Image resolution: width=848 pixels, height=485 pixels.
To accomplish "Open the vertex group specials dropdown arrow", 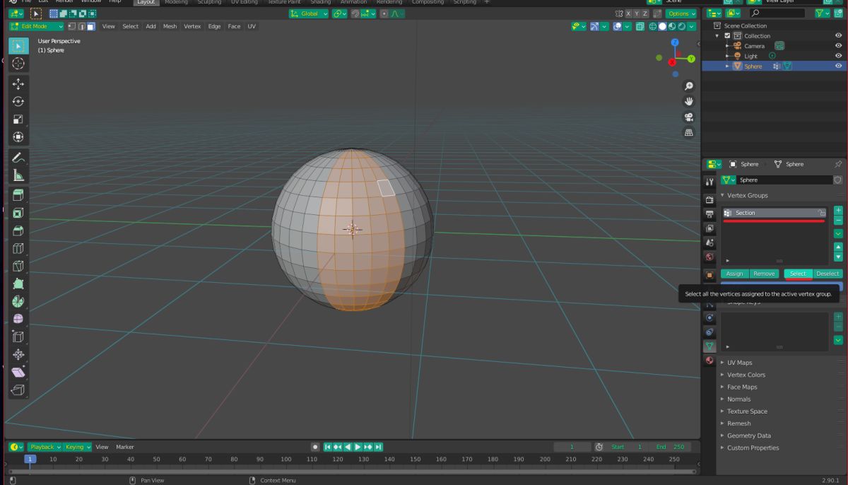I will 839,233.
